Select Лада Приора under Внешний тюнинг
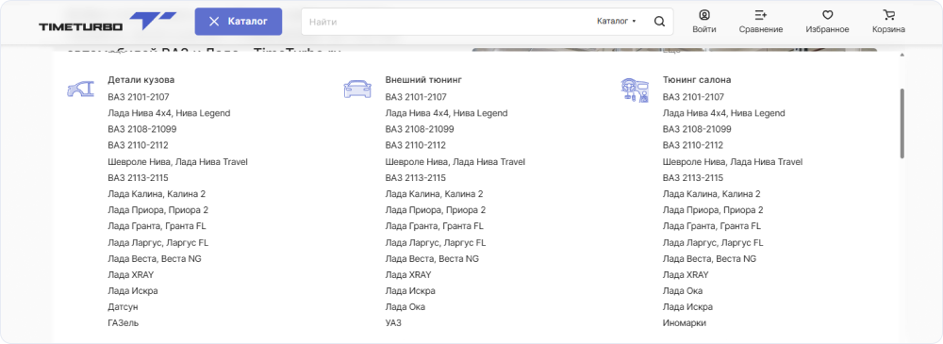Screen dimensions: 943x344 pos(436,210)
